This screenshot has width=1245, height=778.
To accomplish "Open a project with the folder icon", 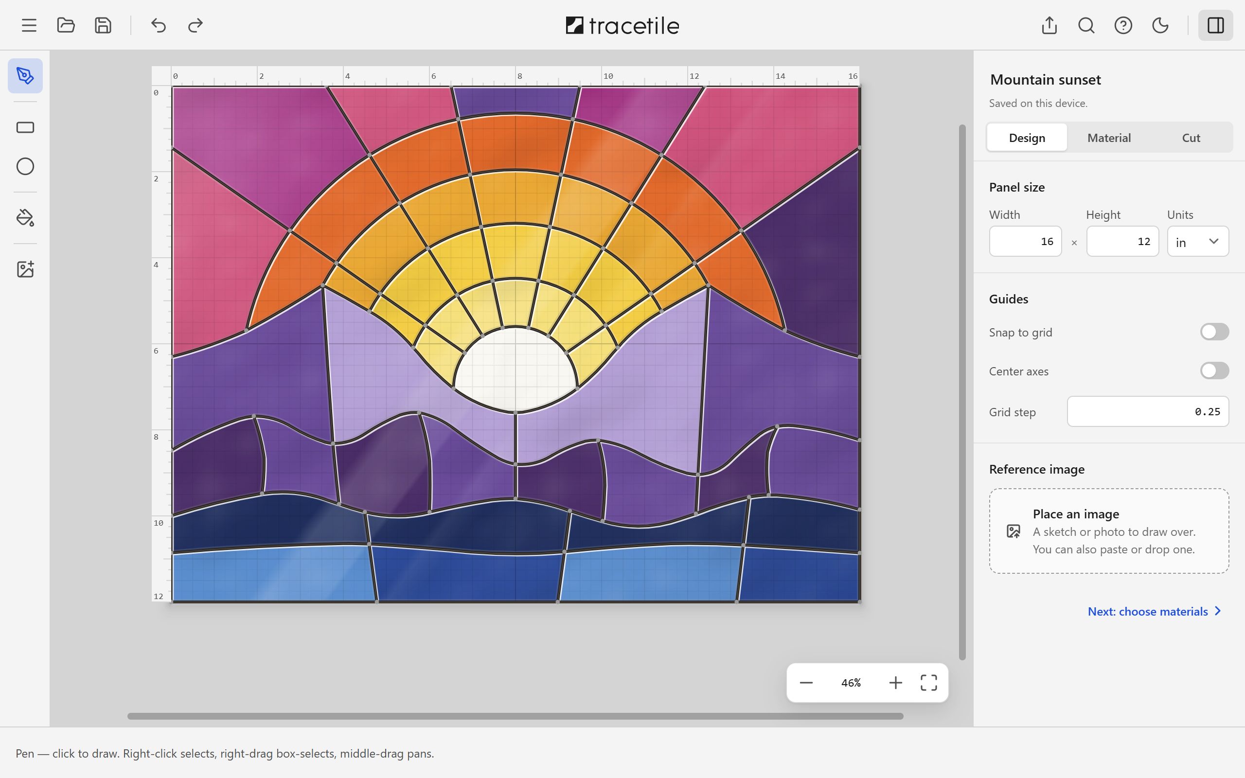I will pyautogui.click(x=66, y=25).
